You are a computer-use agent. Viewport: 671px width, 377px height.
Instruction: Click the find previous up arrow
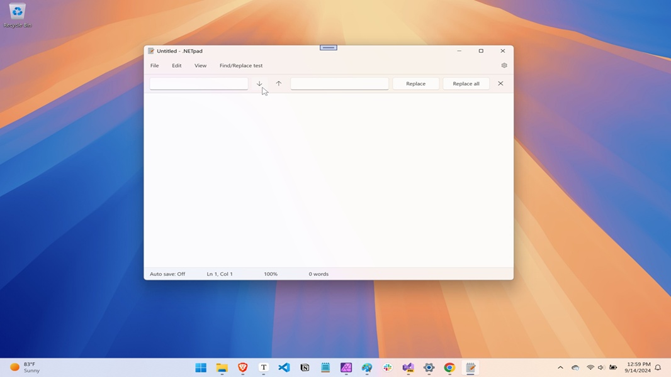278,83
